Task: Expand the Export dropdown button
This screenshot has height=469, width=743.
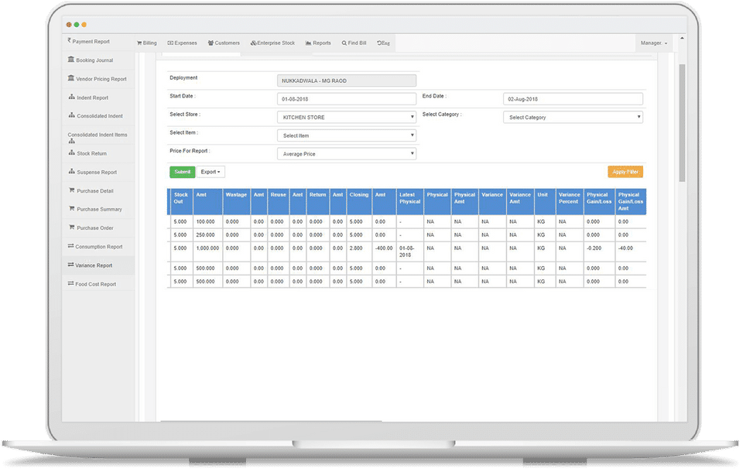Action: point(211,172)
